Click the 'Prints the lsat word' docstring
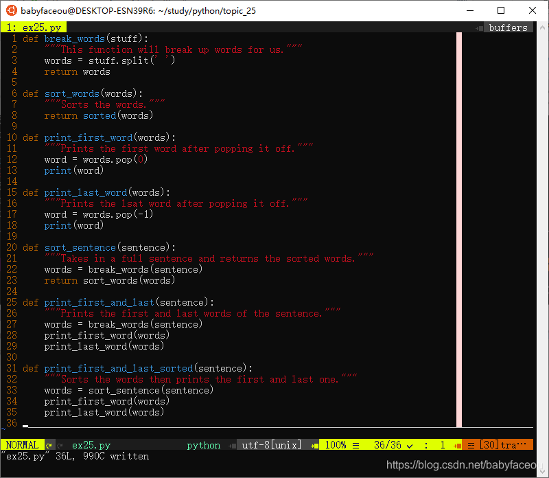 point(176,203)
